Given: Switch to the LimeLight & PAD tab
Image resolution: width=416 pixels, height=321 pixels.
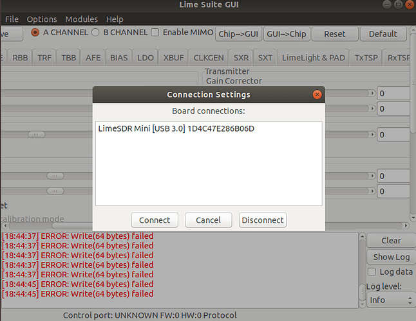Looking at the screenshot, I should [x=314, y=57].
